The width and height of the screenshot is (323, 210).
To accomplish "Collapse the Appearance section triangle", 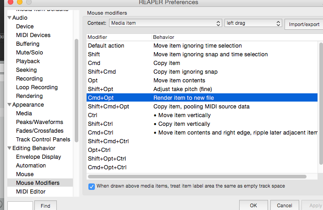I will tap(9, 105).
